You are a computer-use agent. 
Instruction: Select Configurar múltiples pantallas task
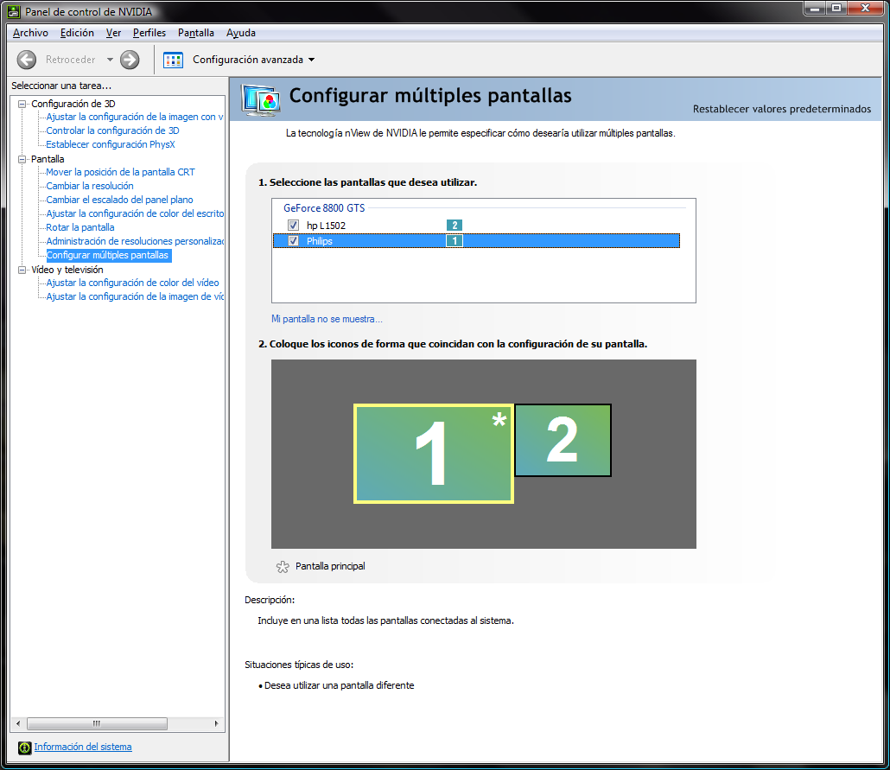(x=108, y=256)
